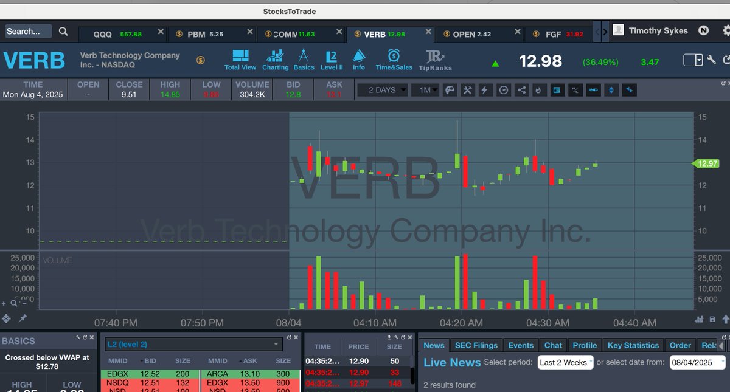
Task: Expand the Last 2 Weeks period selector
Action: click(x=565, y=362)
